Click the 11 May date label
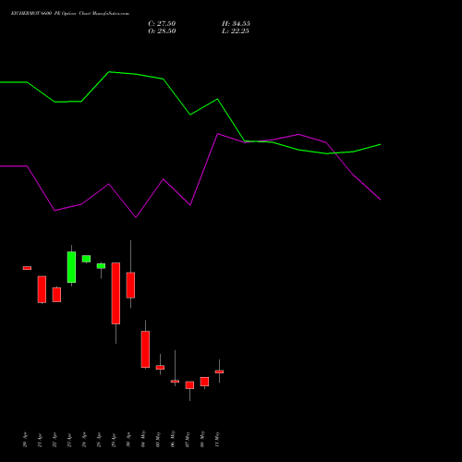This screenshot has width=462, height=462. click(x=217, y=439)
